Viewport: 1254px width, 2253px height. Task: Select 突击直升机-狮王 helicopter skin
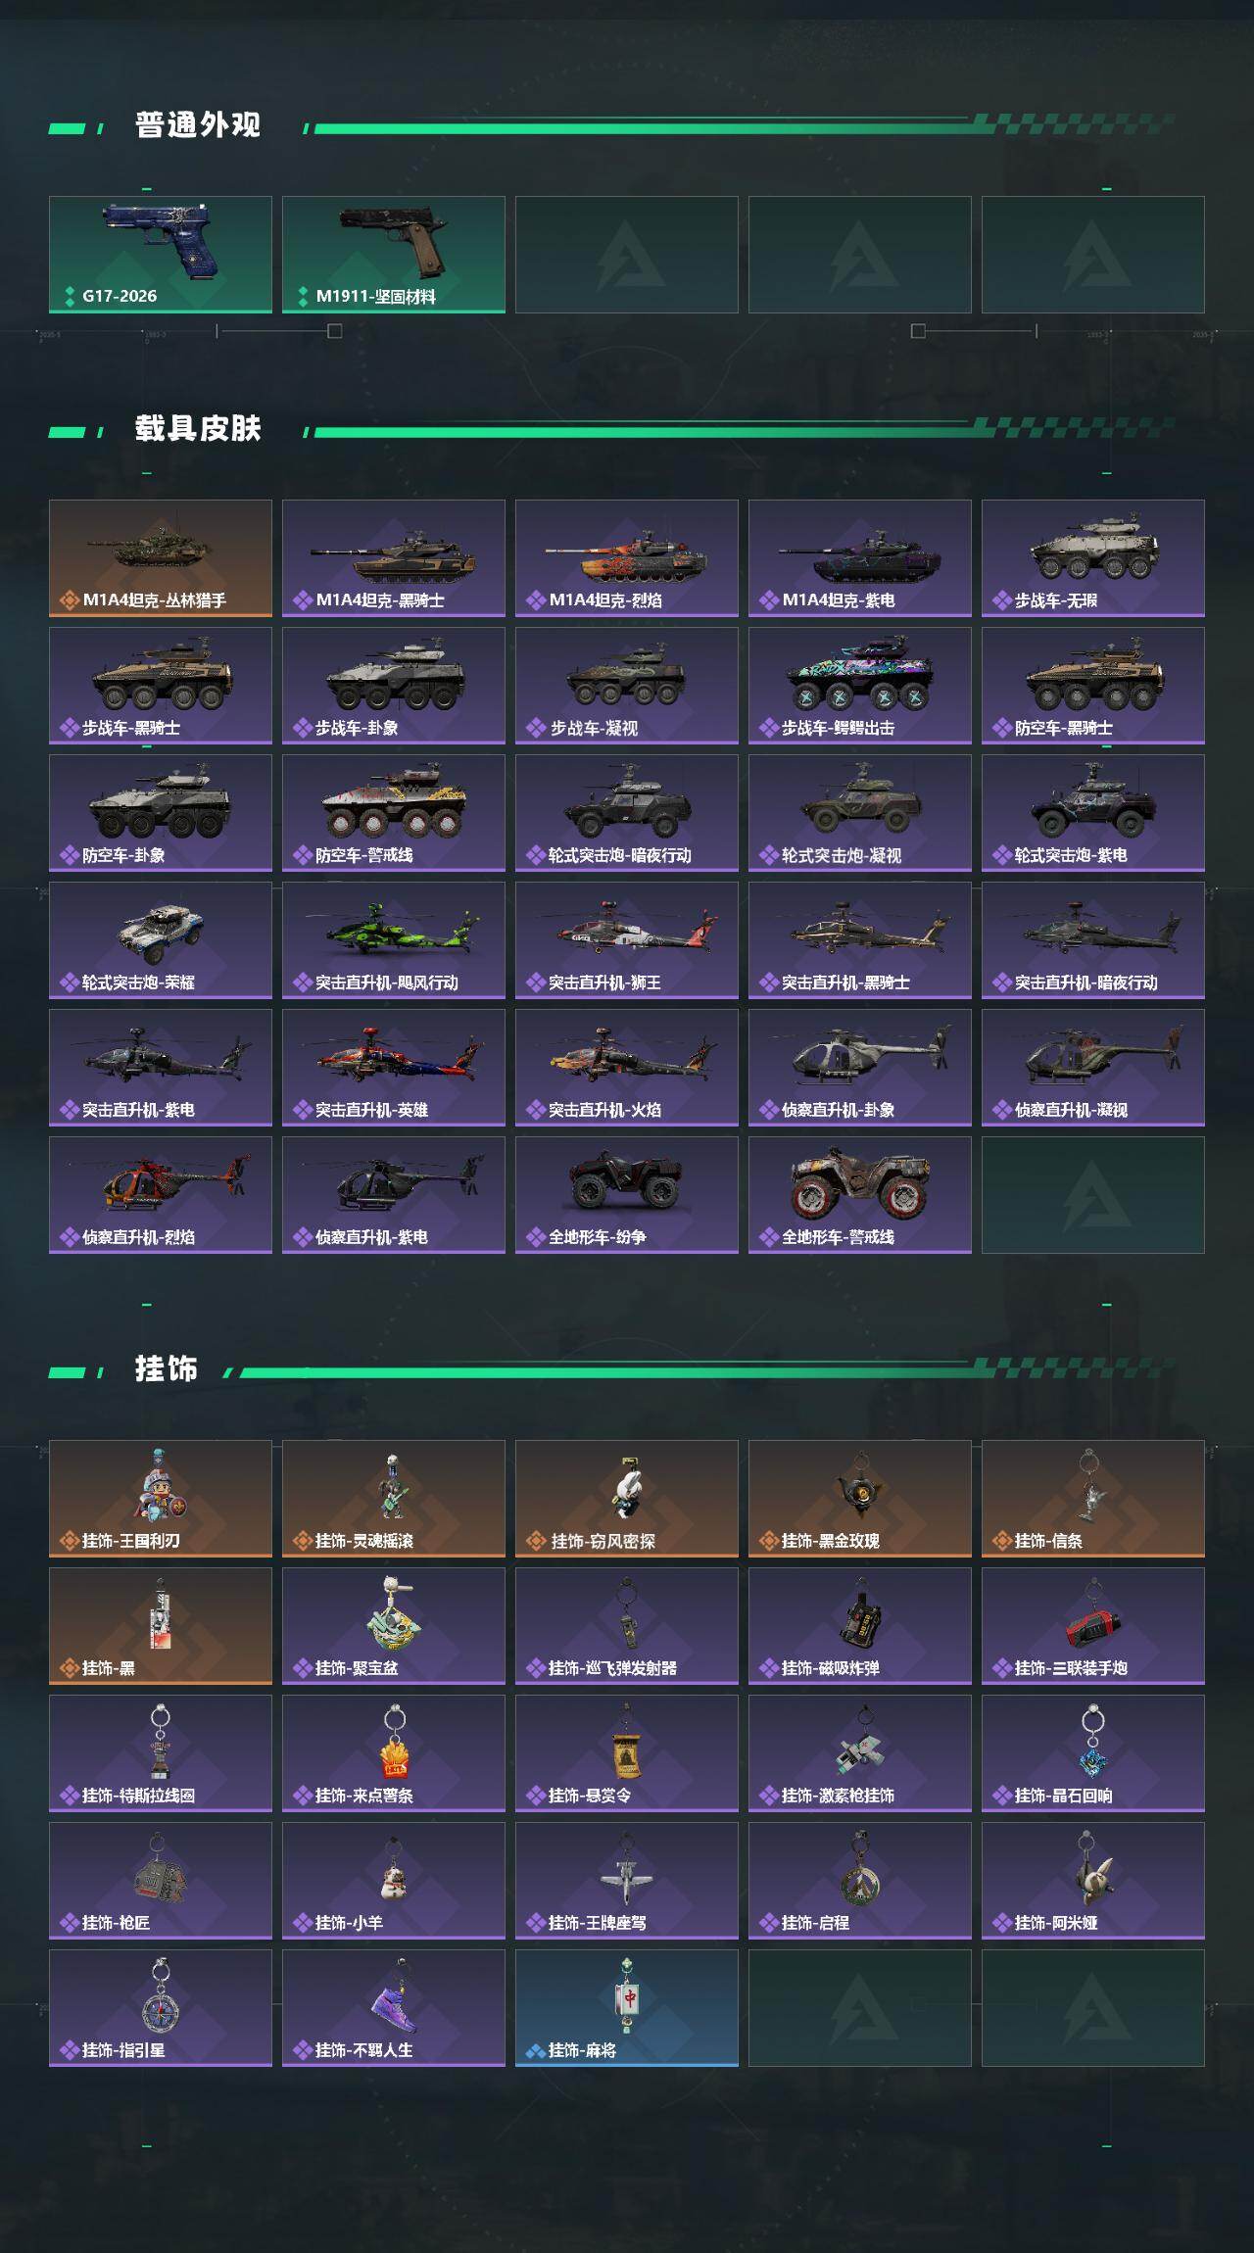627,940
